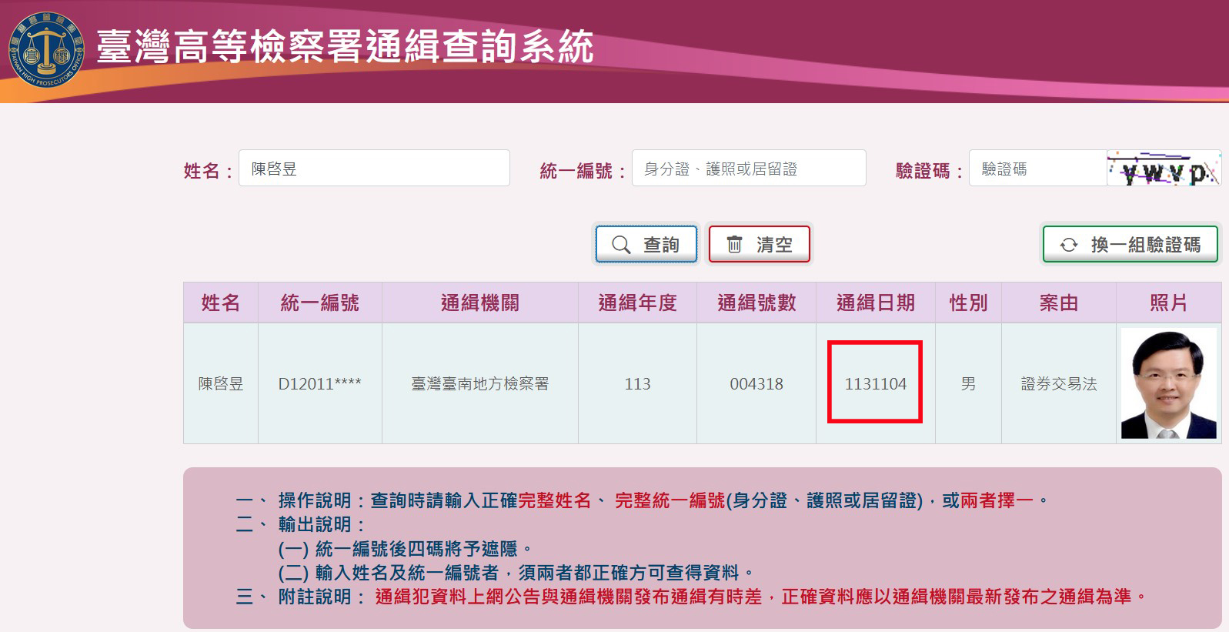Click the magnifier icon on 查詢 button
The image size is (1229, 632).
pyautogui.click(x=621, y=245)
